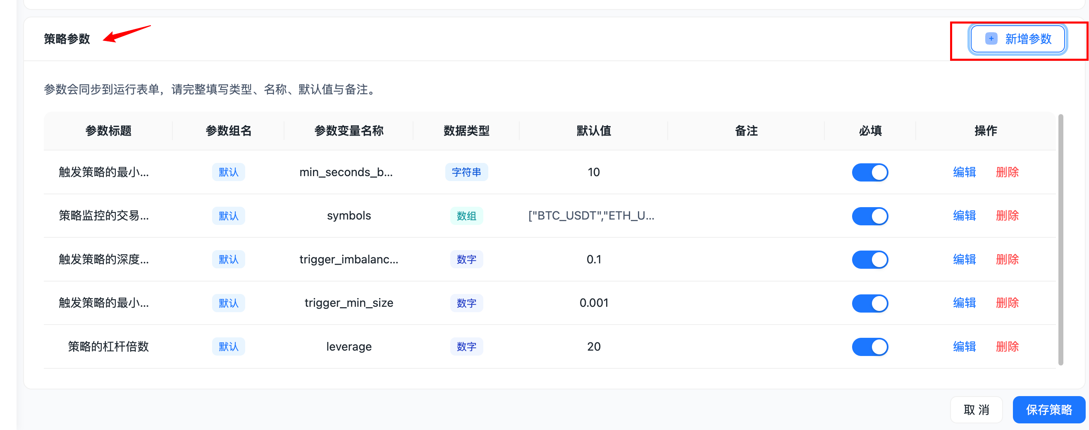
Task: Click the 数组 data type tag on symbols row
Action: pyautogui.click(x=466, y=216)
